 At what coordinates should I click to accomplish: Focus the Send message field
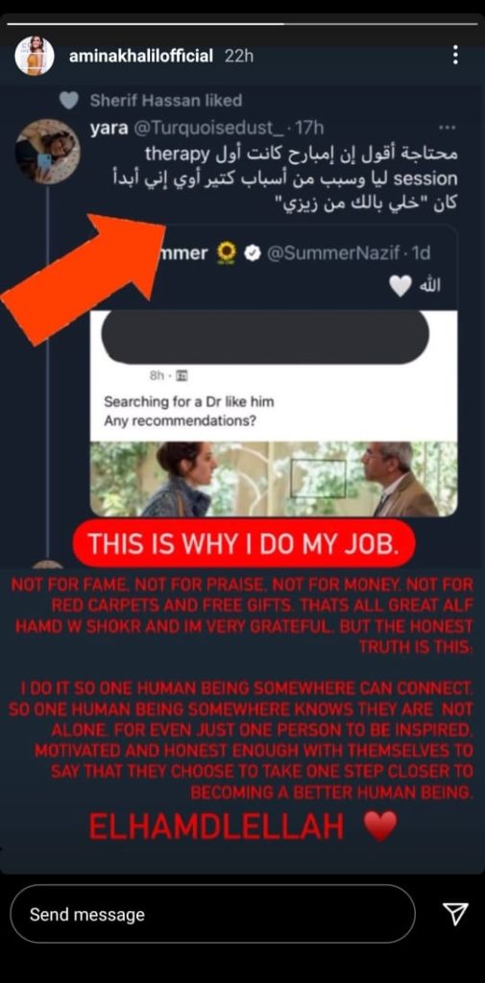pos(212,914)
